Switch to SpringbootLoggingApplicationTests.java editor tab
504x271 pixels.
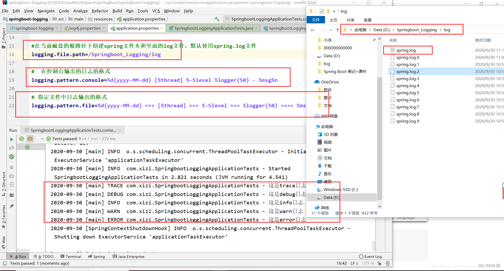click(213, 28)
